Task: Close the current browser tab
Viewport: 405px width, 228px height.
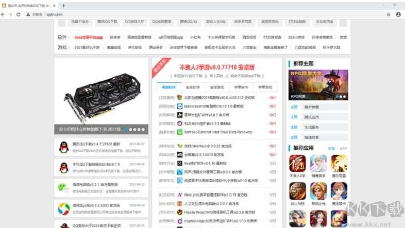Action: (x=54, y=6)
